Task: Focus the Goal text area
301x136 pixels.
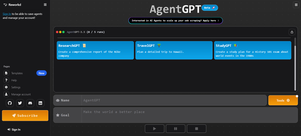Action: coord(190,115)
